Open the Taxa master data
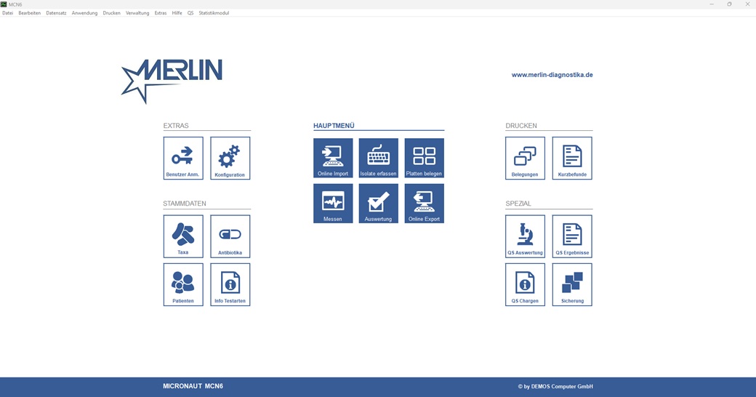756x397 pixels. click(x=183, y=236)
